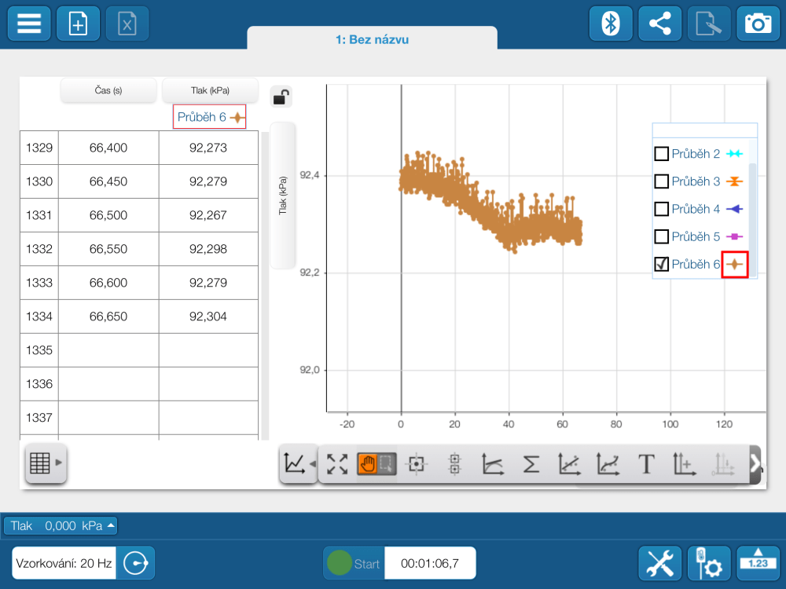
Task: Click the Čas (s) column header
Action: pos(107,90)
